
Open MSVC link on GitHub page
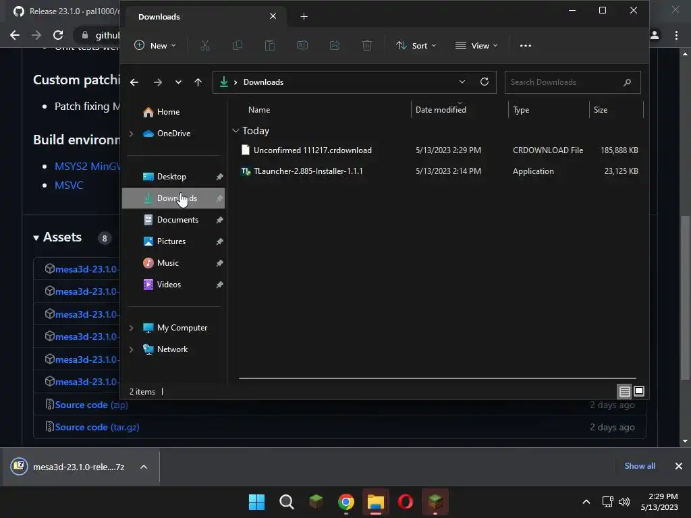tap(69, 185)
